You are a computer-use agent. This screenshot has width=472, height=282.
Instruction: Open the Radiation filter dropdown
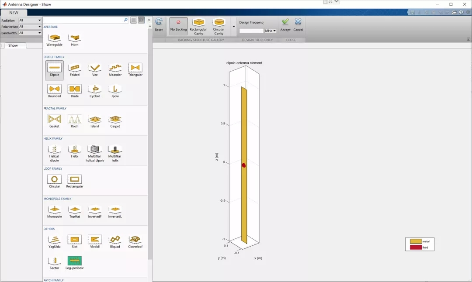click(30, 21)
